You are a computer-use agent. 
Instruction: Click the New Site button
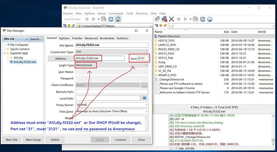(x=12, y=140)
